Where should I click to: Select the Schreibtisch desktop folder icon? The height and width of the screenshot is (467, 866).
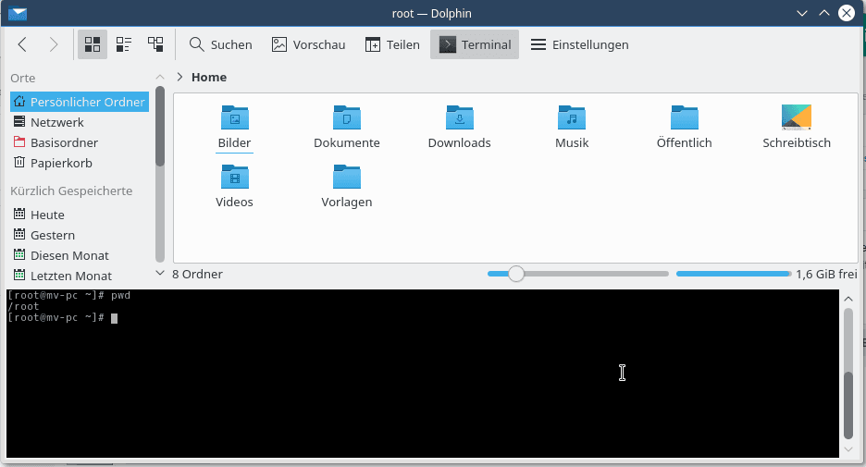click(797, 117)
